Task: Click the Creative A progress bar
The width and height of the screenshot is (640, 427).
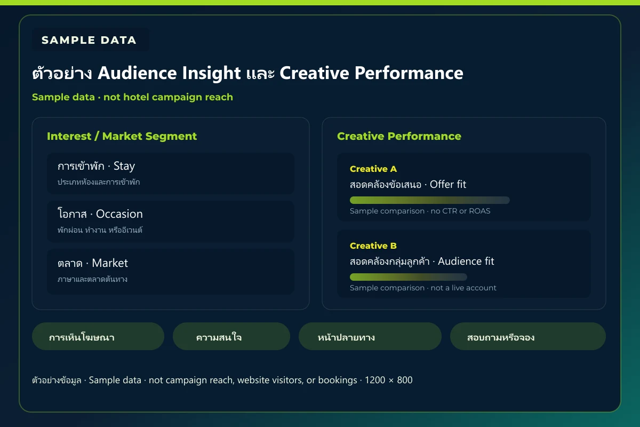Action: [430, 200]
